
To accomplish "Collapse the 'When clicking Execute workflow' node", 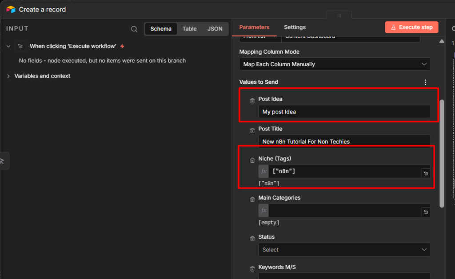I will point(8,46).
